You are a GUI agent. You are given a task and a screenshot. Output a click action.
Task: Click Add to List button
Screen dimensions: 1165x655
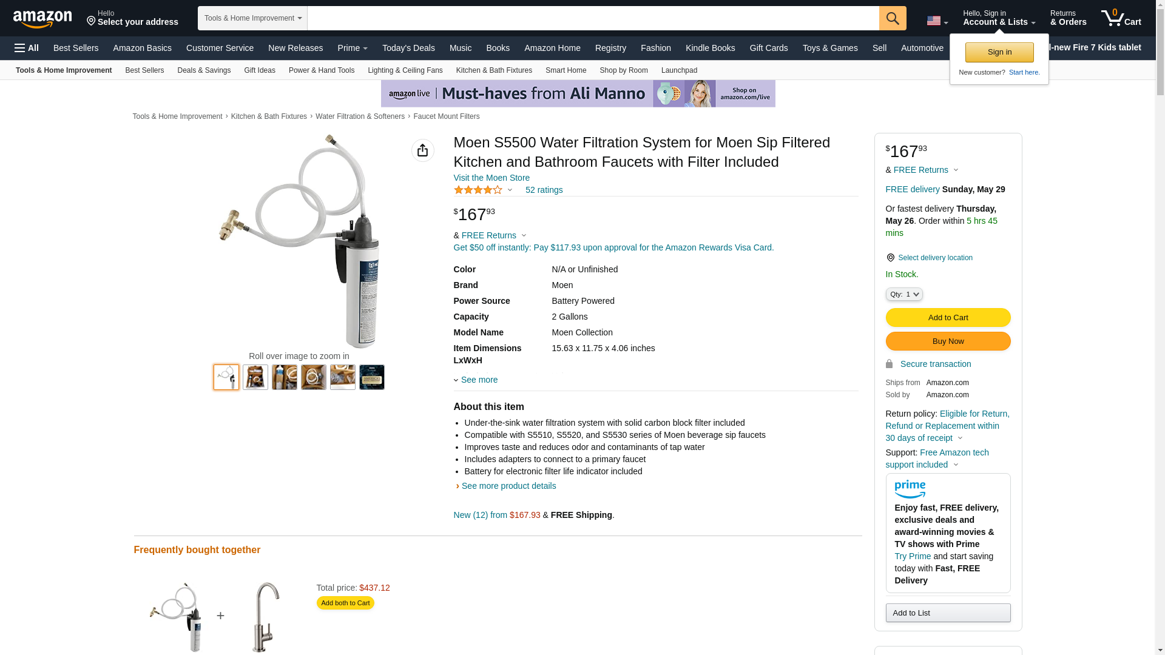pyautogui.click(x=948, y=613)
